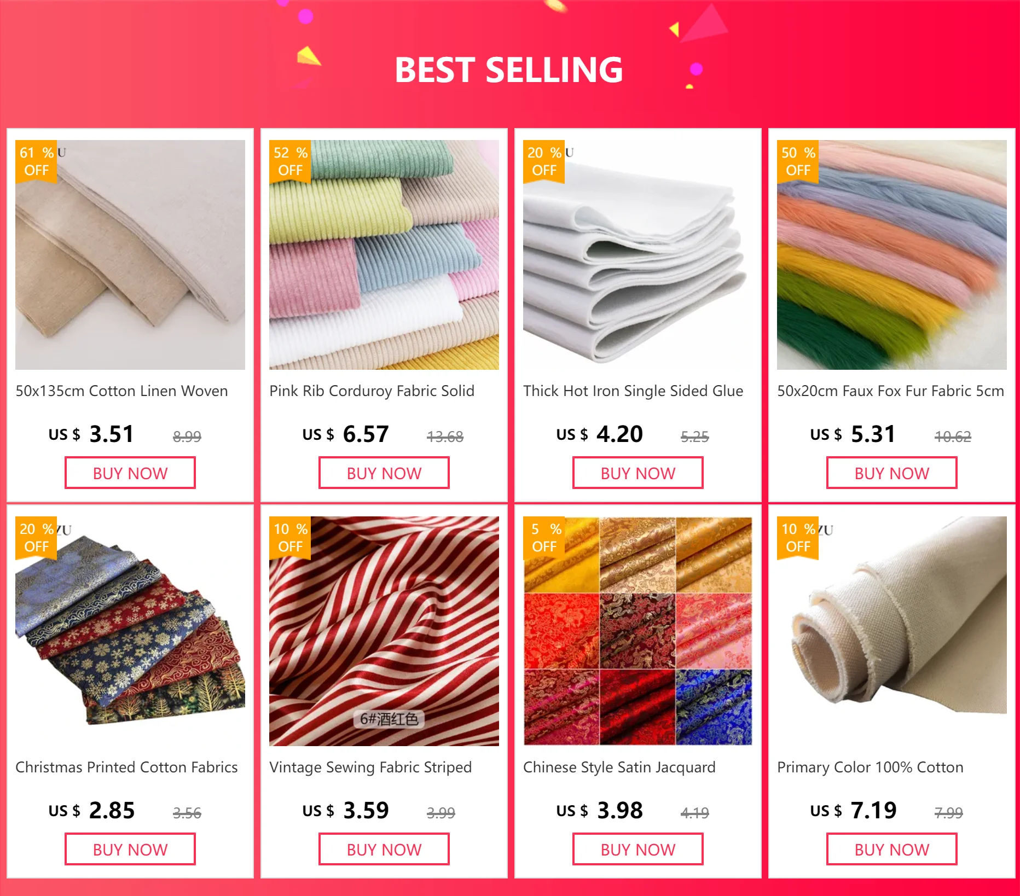Viewport: 1020px width, 896px height.
Task: Click BUY NOW for Pink Rib Corduroy Fabric
Action: (384, 473)
